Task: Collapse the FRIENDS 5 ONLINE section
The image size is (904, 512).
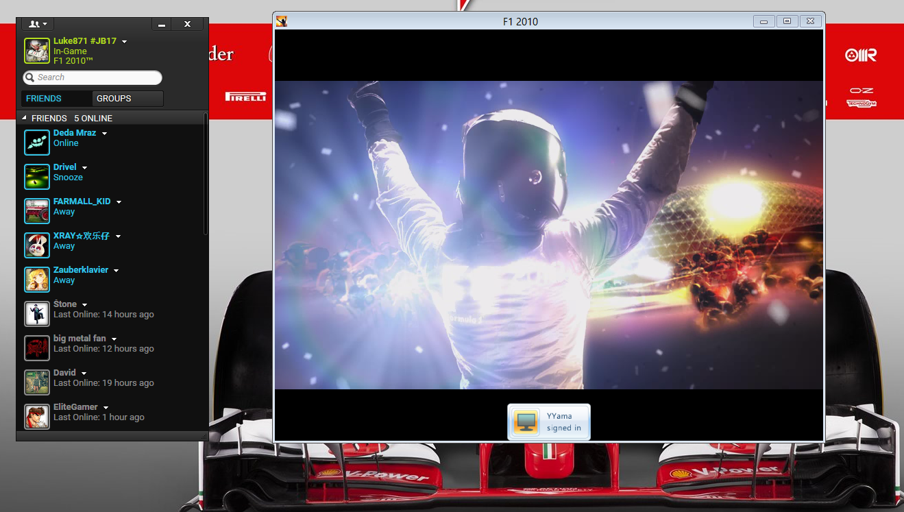Action: (25, 118)
